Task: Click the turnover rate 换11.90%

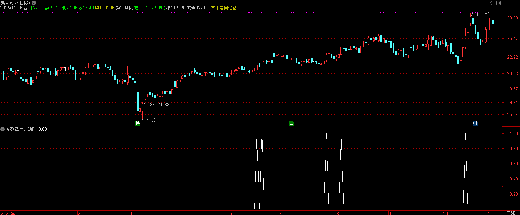Action: click(x=176, y=8)
